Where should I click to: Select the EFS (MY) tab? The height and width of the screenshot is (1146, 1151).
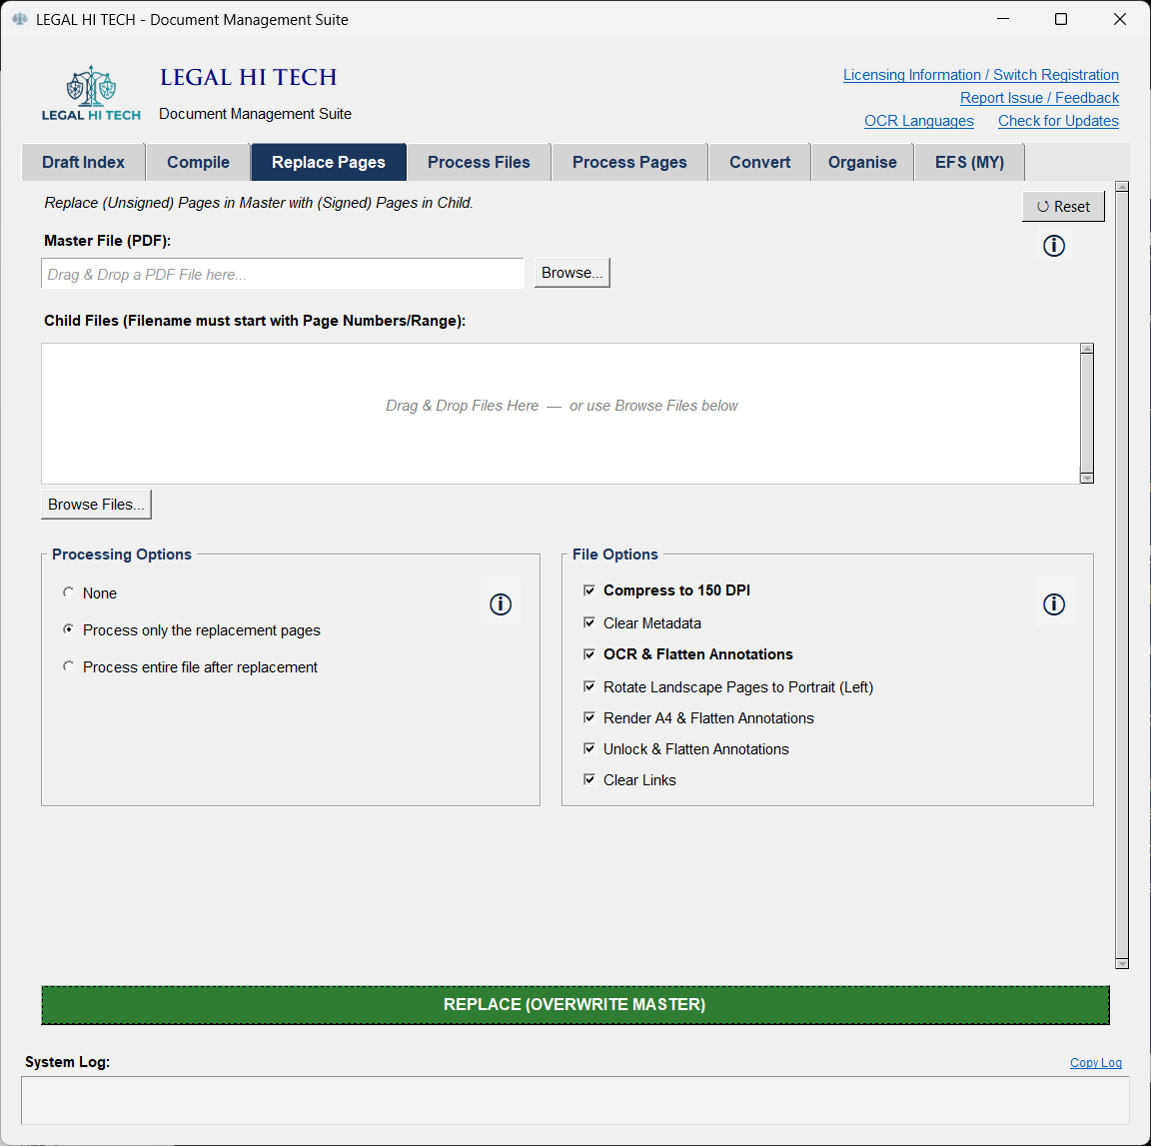tap(969, 162)
